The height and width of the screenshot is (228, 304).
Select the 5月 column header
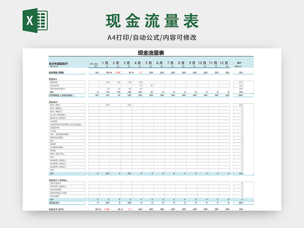point(148,63)
